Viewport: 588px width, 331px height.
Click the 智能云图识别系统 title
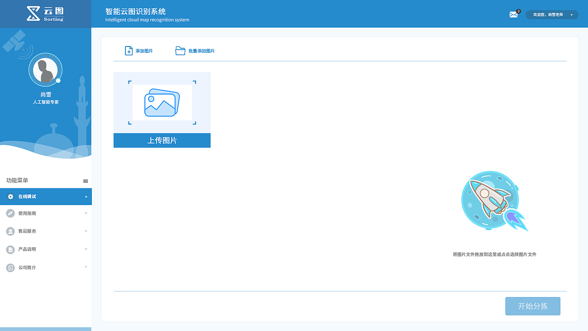pyautogui.click(x=136, y=11)
